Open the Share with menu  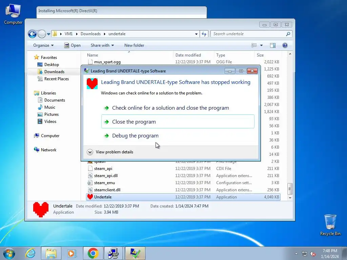pos(102,45)
